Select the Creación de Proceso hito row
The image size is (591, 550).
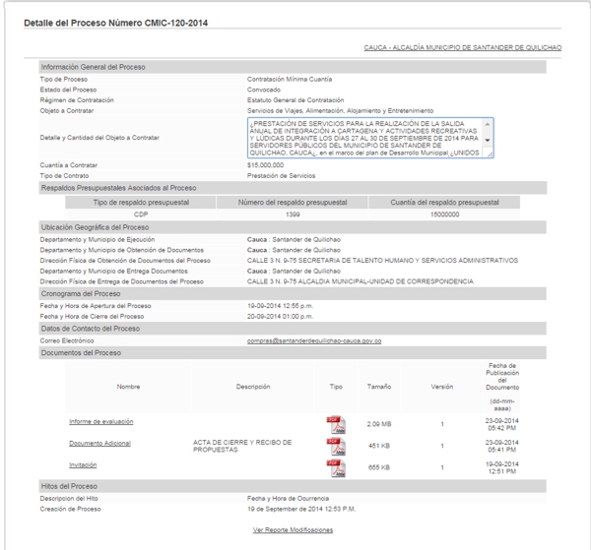[293, 510]
